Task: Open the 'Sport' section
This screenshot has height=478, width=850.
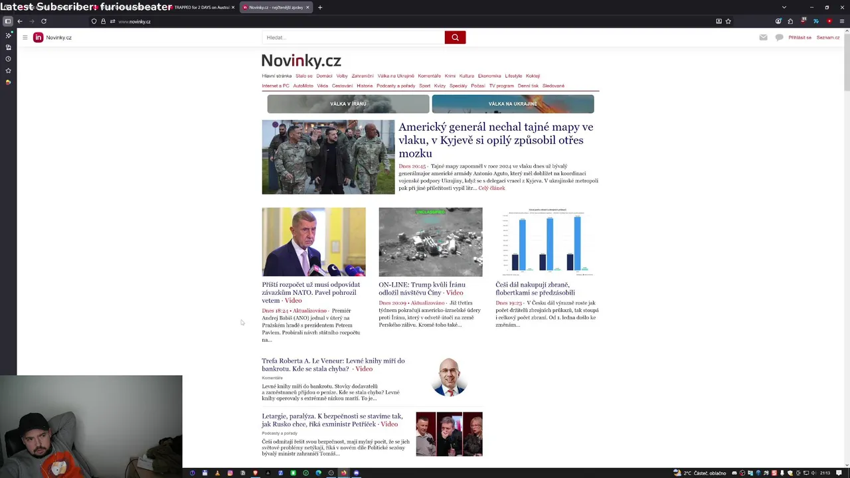Action: point(424,86)
